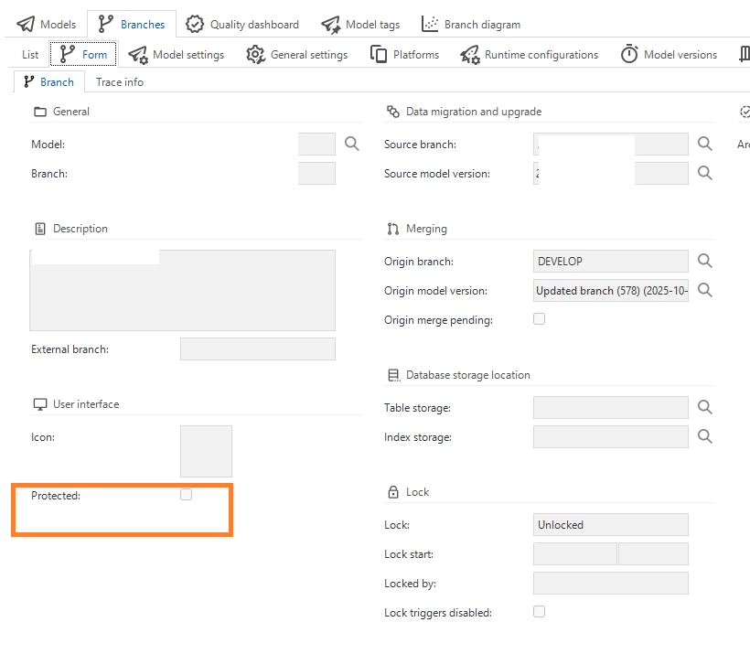Click the Source branch lookup icon
Image resolution: width=750 pixels, height=665 pixels.
tap(704, 144)
